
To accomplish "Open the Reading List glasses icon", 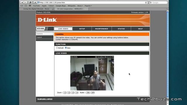I will click(x=22, y=6).
